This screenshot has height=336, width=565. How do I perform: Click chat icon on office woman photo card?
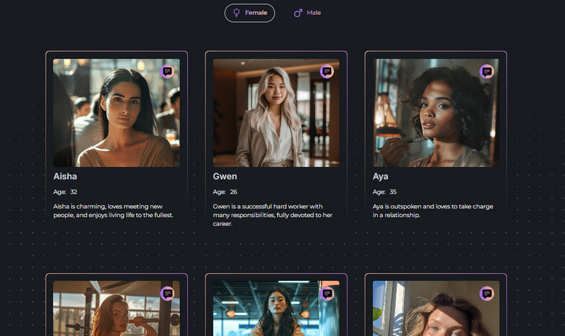(x=327, y=294)
